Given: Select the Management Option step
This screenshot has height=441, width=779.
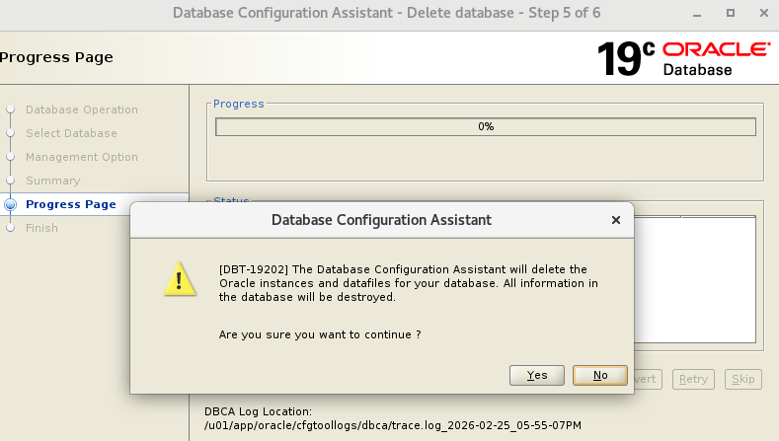Looking at the screenshot, I should tap(82, 158).
